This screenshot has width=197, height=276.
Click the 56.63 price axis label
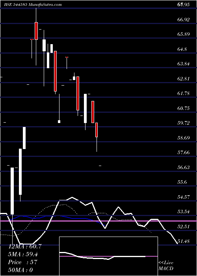[x=184, y=168]
